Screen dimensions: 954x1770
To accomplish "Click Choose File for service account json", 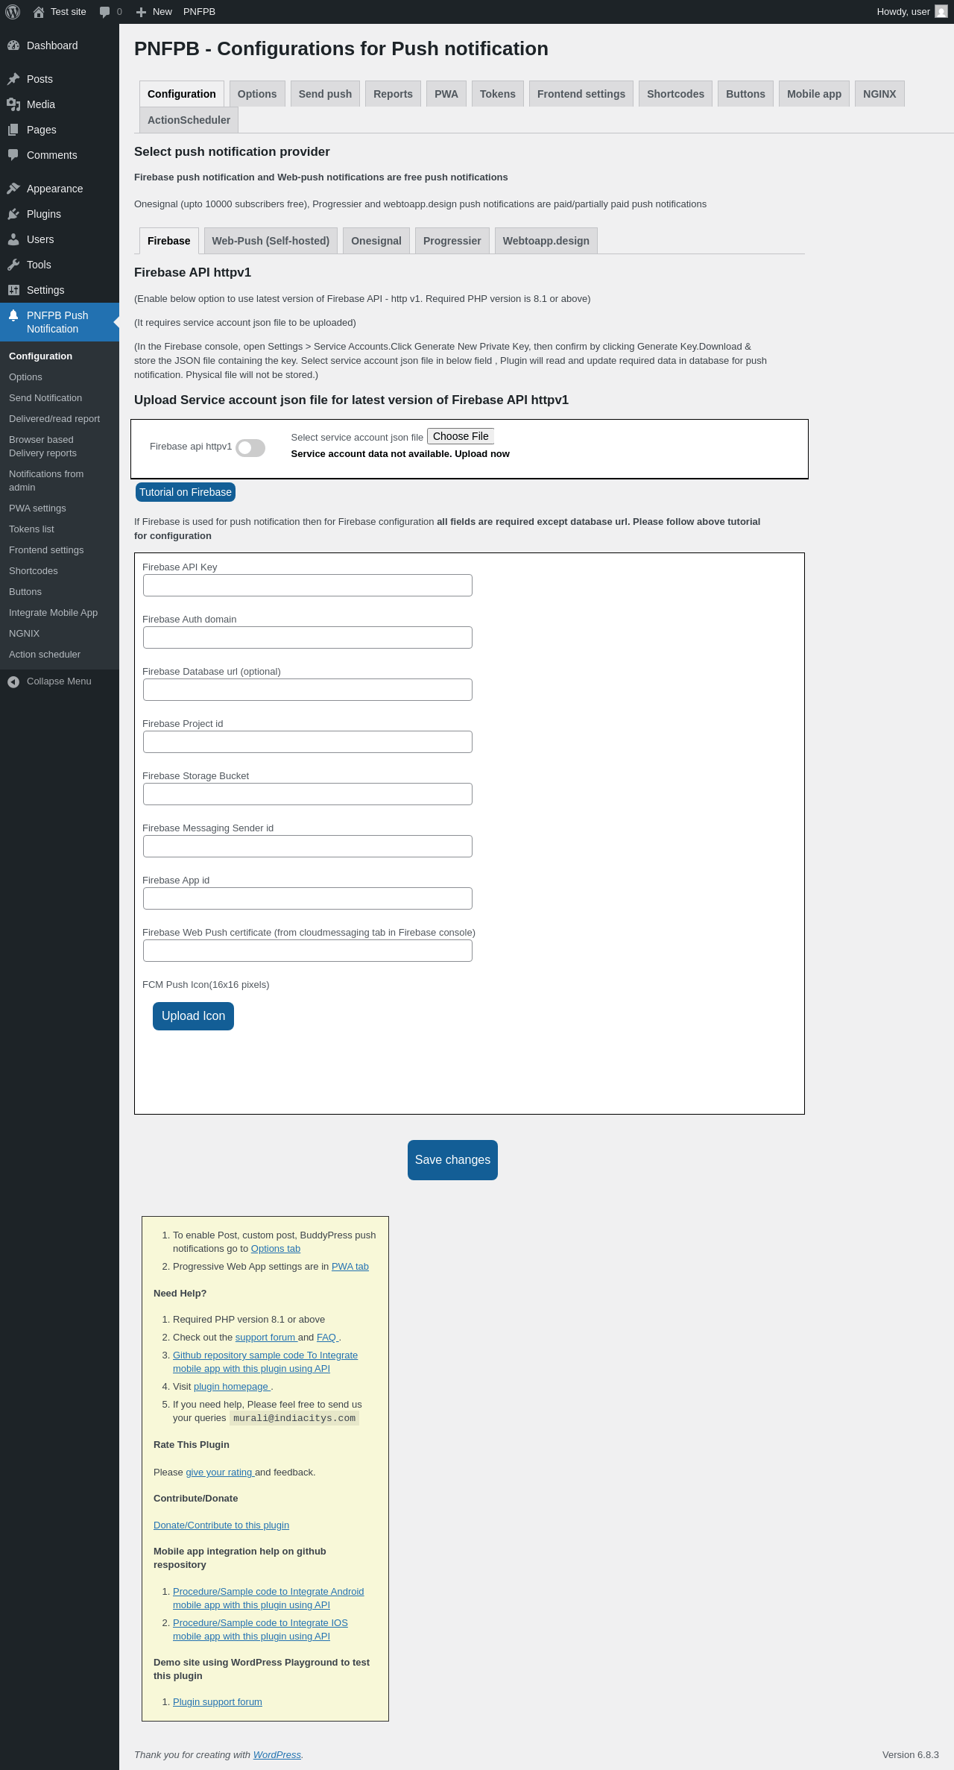I will 461,436.
